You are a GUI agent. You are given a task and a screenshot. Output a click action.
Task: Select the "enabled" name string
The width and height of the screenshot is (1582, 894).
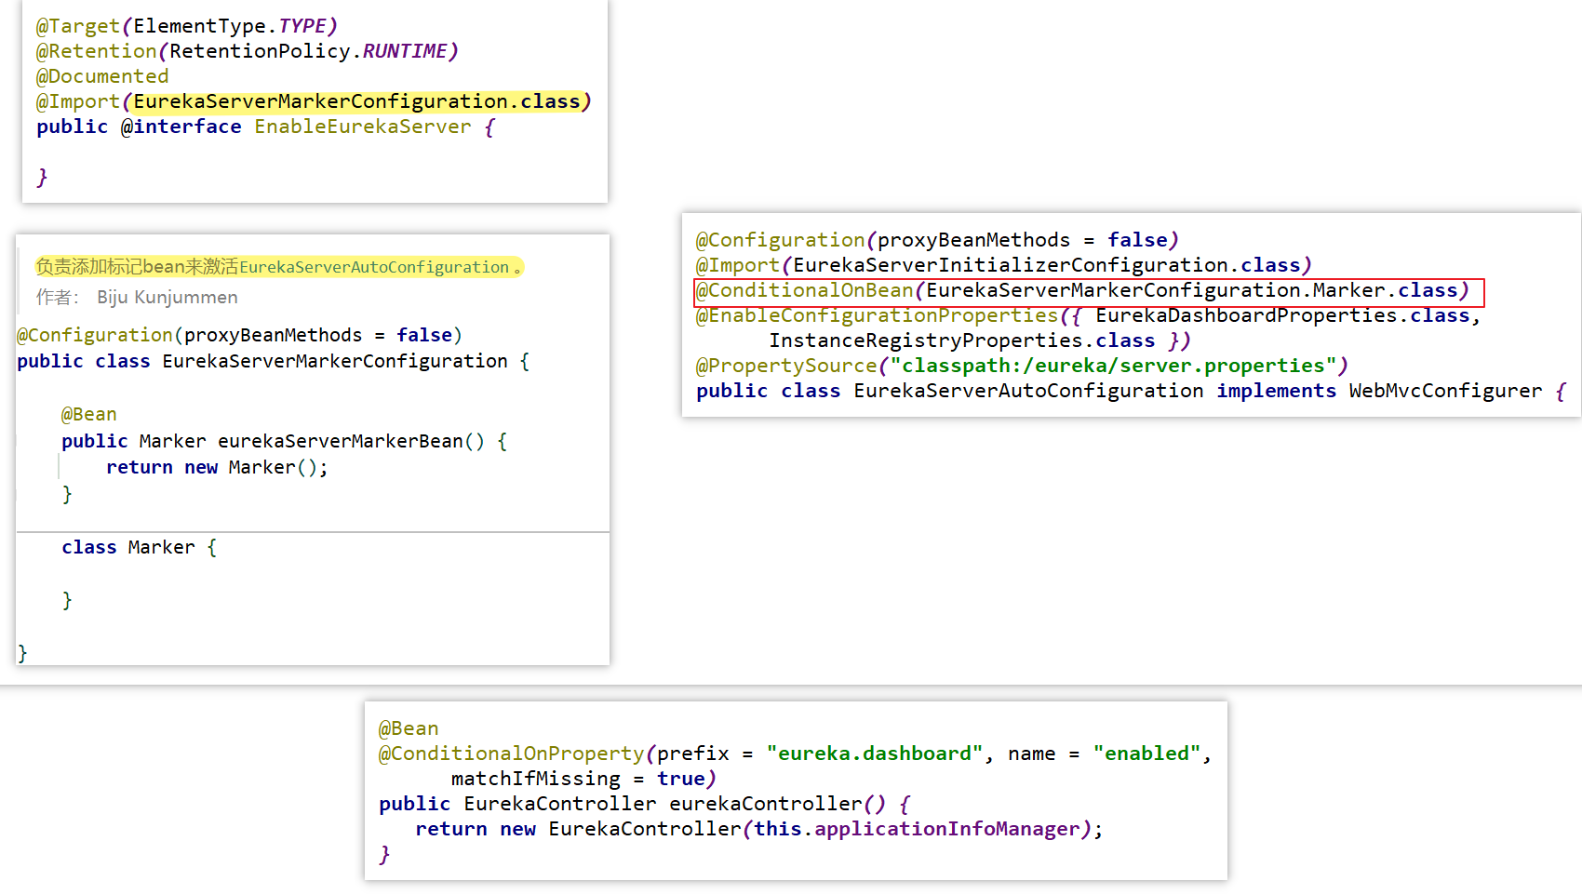point(1146,754)
